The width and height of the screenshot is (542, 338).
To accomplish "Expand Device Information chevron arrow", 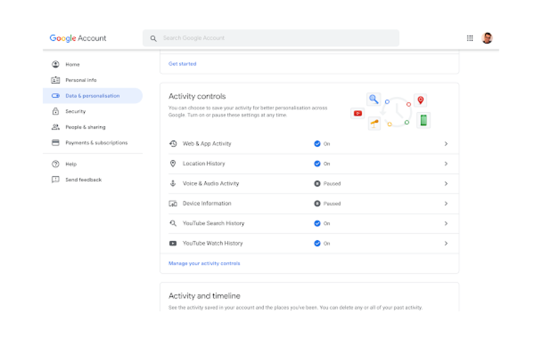I will click(446, 204).
